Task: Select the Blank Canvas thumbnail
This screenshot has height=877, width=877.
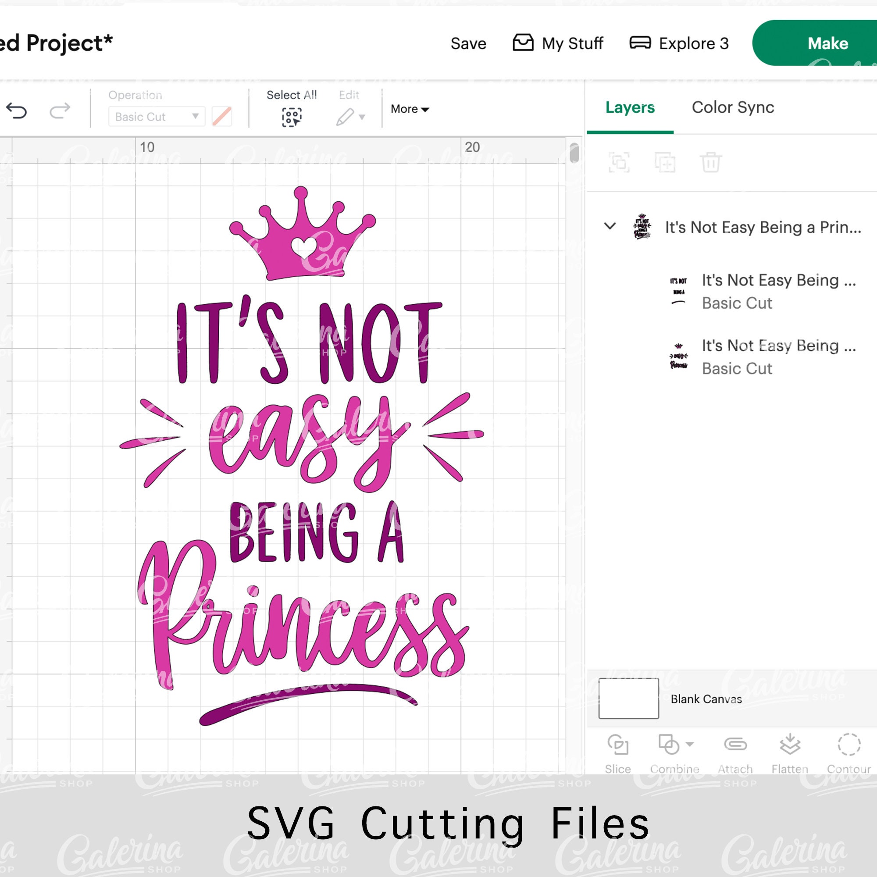Action: [x=628, y=699]
